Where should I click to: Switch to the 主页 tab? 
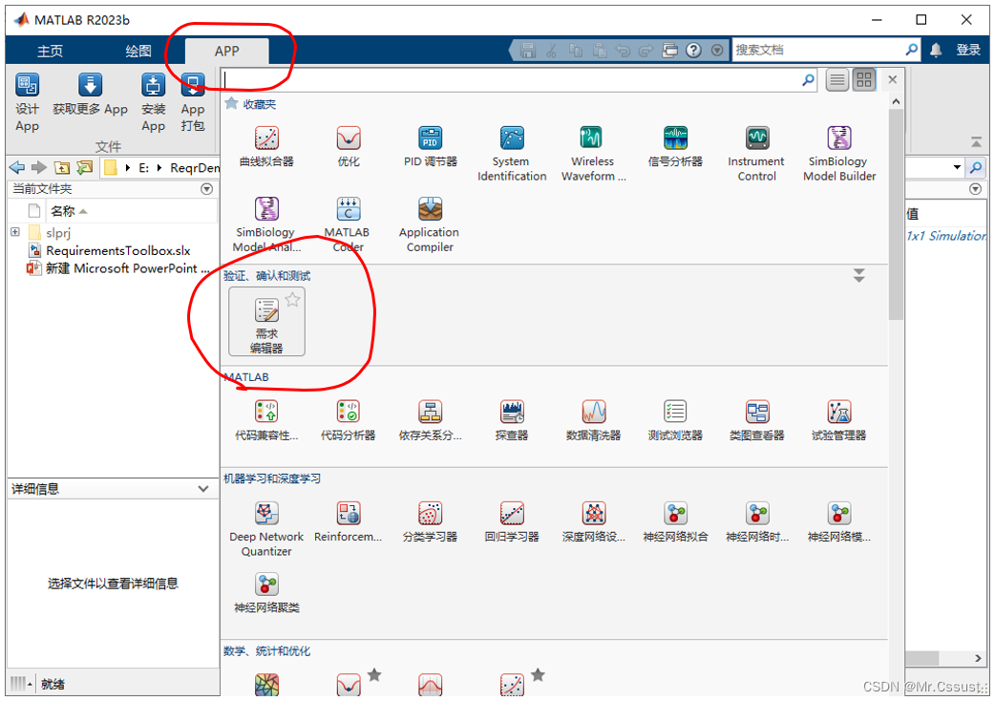50,51
